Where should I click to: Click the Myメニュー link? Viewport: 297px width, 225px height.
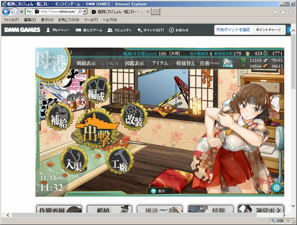point(58,30)
